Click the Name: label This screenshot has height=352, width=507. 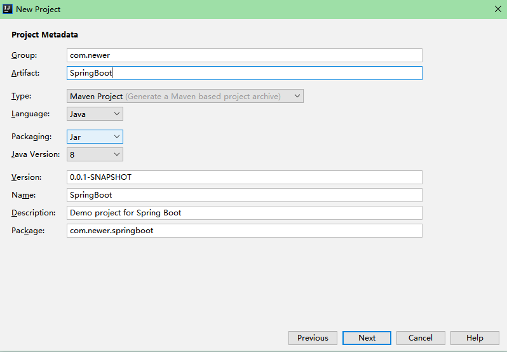click(x=24, y=195)
